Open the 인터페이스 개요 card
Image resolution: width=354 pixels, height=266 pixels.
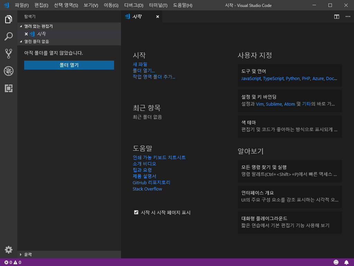click(290, 197)
